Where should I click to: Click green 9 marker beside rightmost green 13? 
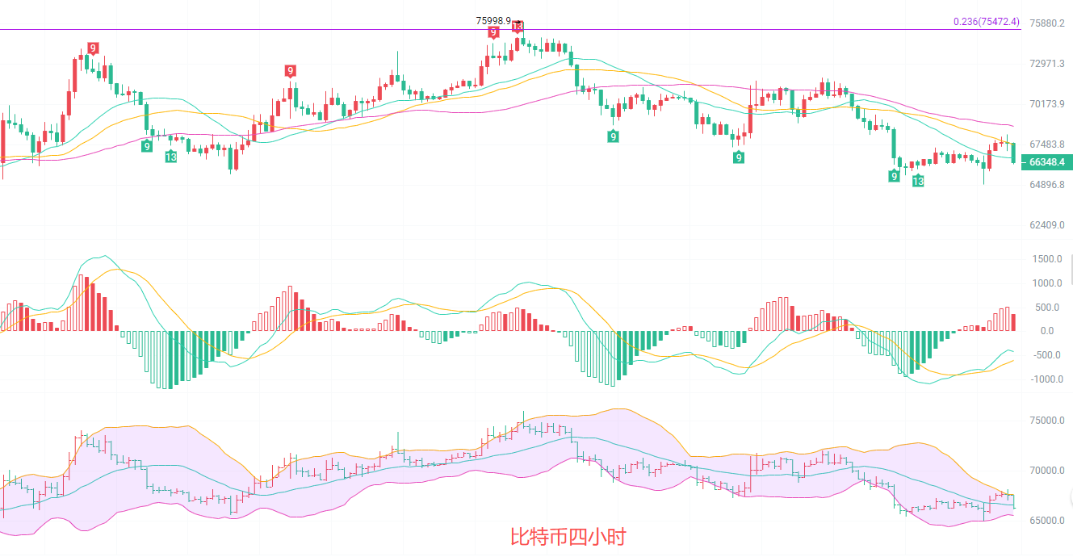point(895,176)
